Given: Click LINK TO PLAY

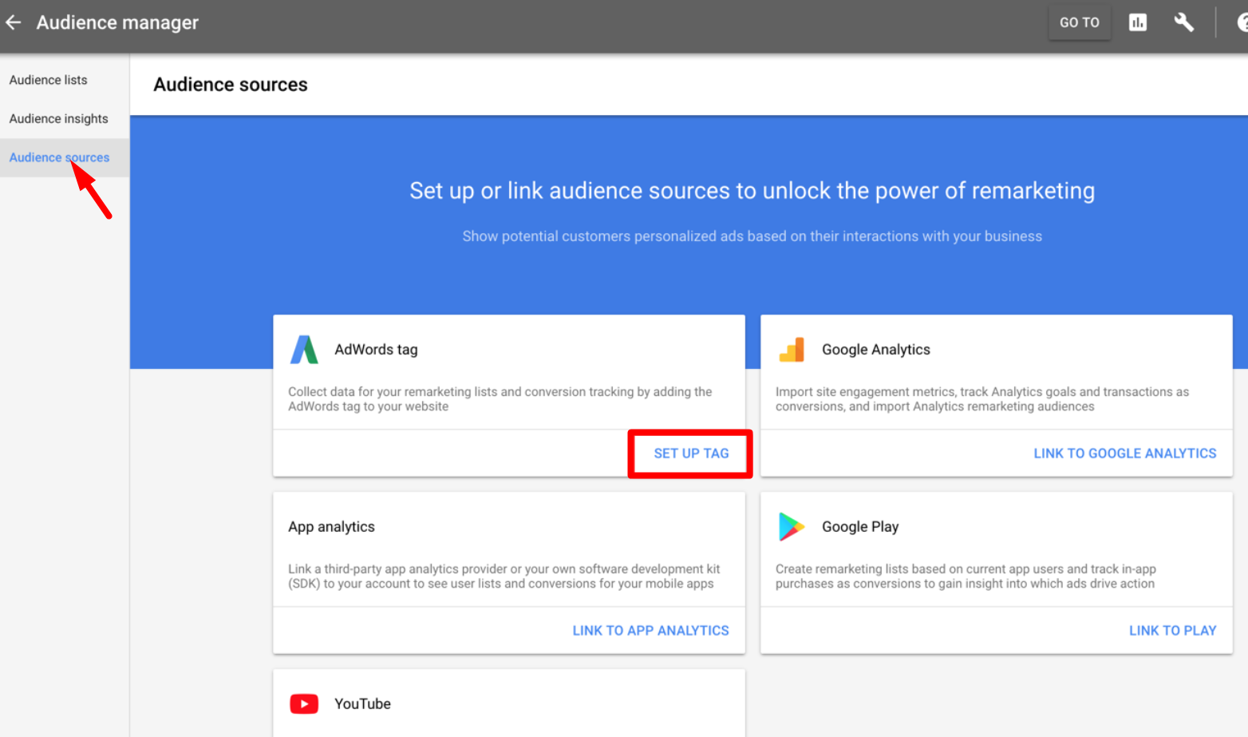Looking at the screenshot, I should 1173,631.
